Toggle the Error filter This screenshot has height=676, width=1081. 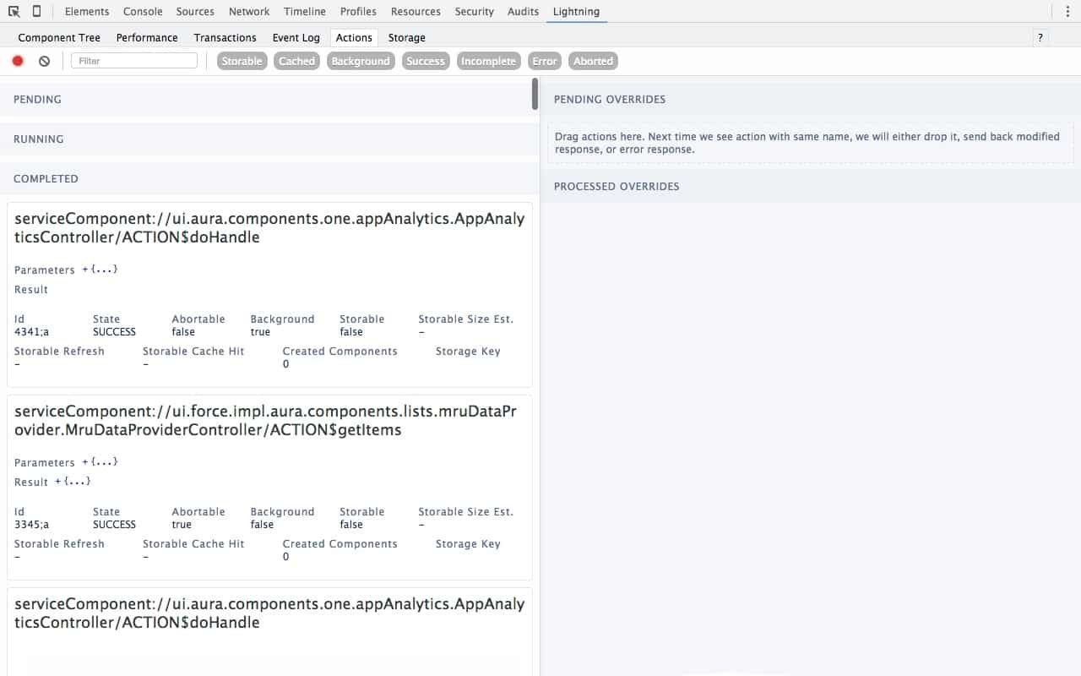tap(545, 61)
